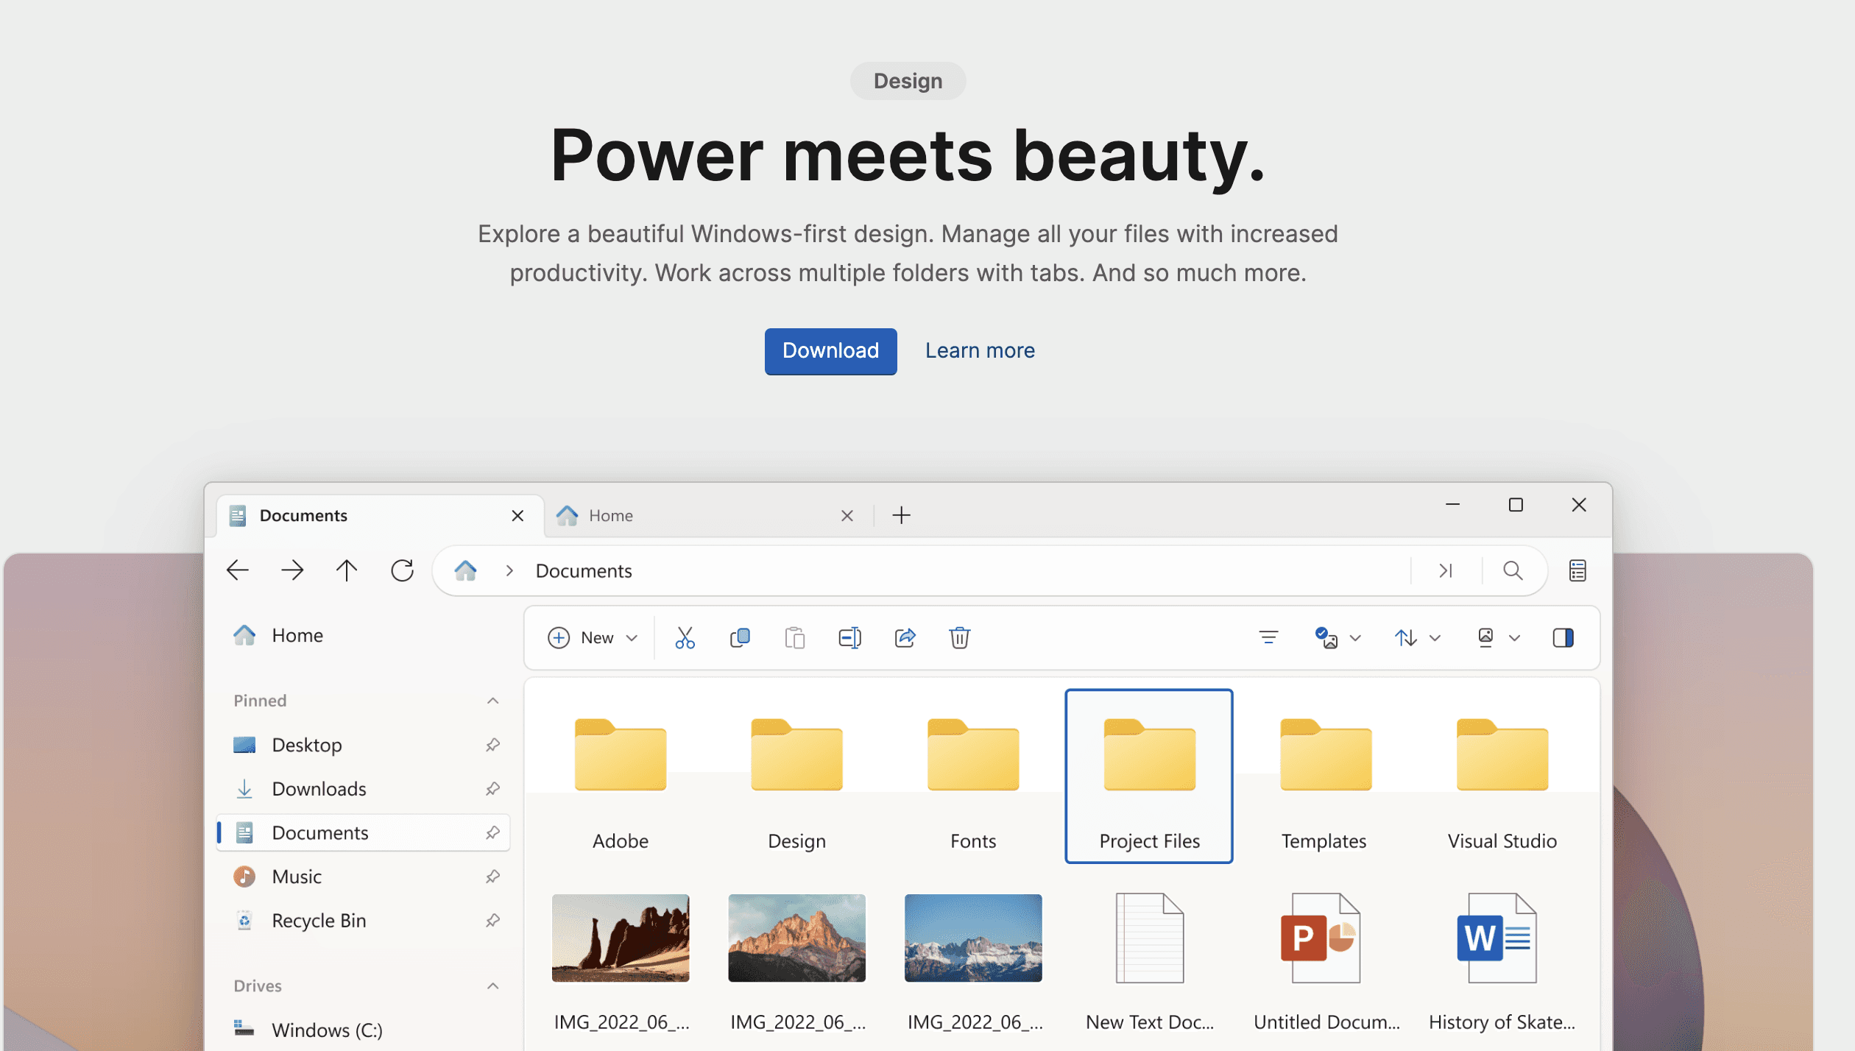Click the Refresh navigation icon
Image resolution: width=1855 pixels, height=1051 pixels.
pyautogui.click(x=403, y=570)
